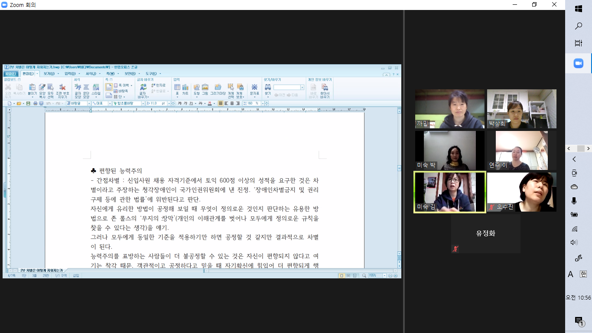The width and height of the screenshot is (592, 333).
Task: Open the notification center icon
Action: click(579, 320)
